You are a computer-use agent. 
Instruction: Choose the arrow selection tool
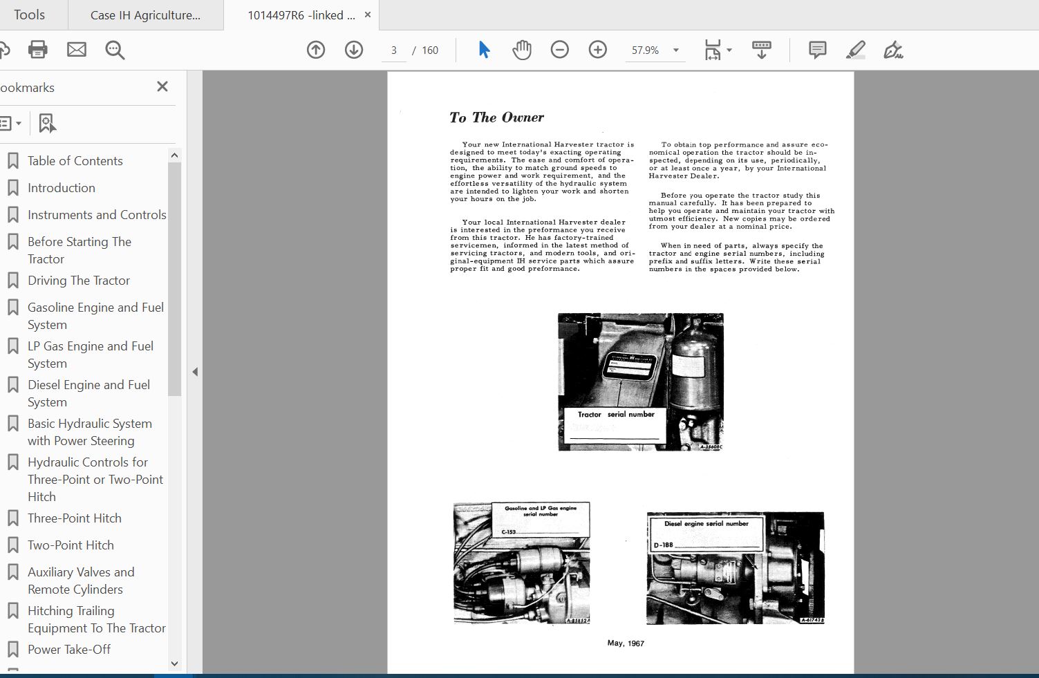pyautogui.click(x=484, y=50)
